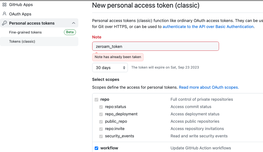This screenshot has height=152, width=263.
Task: Go to OAuth Apps section
Action: 20,14
